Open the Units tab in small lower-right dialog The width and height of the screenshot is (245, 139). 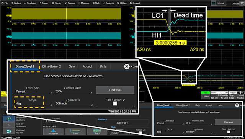click(220, 105)
